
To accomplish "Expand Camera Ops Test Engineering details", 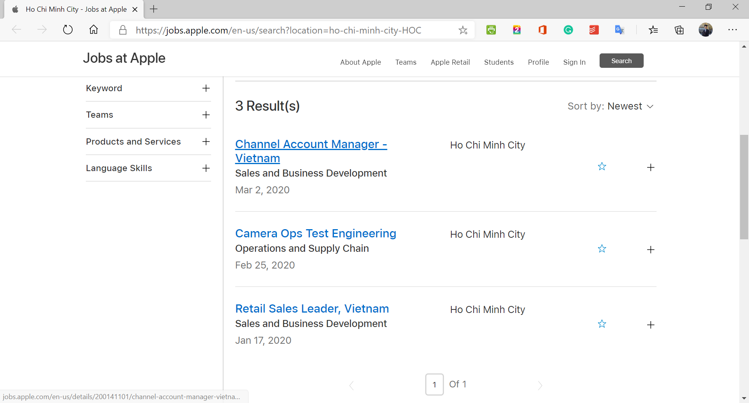I will pos(651,250).
